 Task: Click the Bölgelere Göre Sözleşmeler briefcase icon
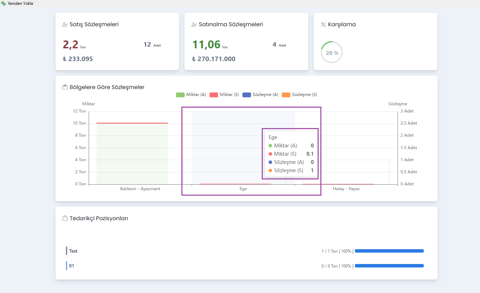[x=65, y=87]
